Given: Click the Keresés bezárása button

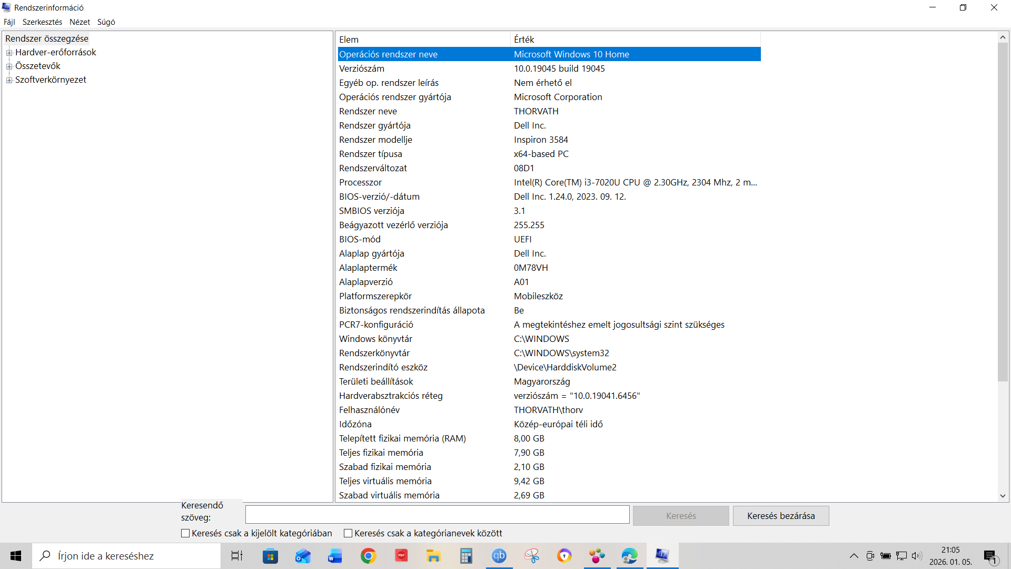Looking at the screenshot, I should (x=781, y=516).
